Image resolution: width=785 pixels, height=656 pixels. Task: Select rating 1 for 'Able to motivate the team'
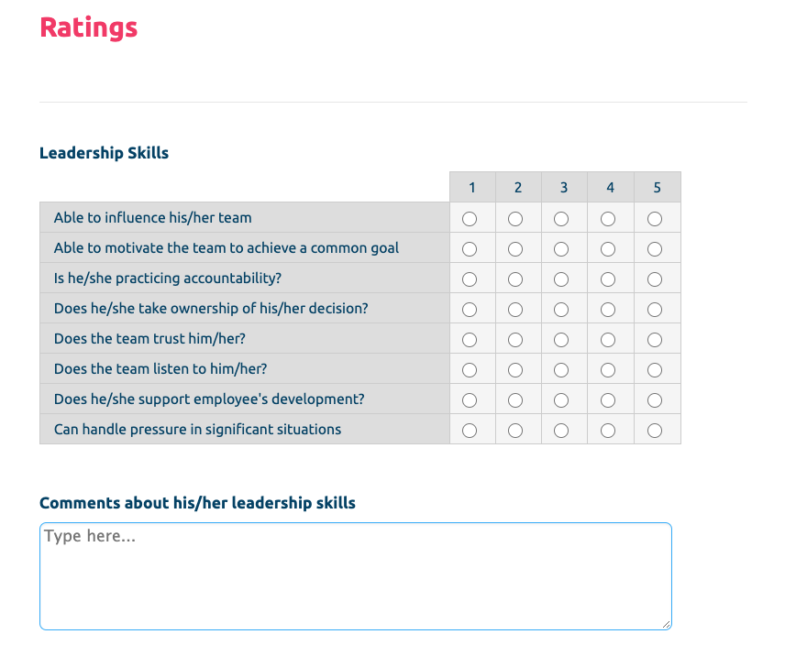pyautogui.click(x=470, y=248)
